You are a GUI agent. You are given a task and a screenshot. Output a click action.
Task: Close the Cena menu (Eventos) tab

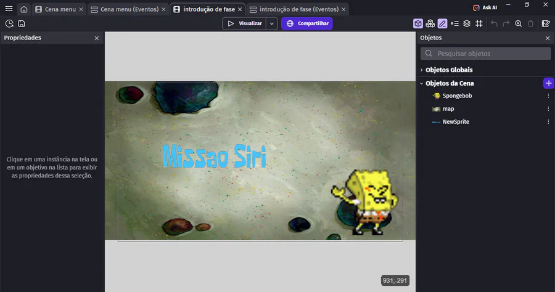tap(163, 9)
